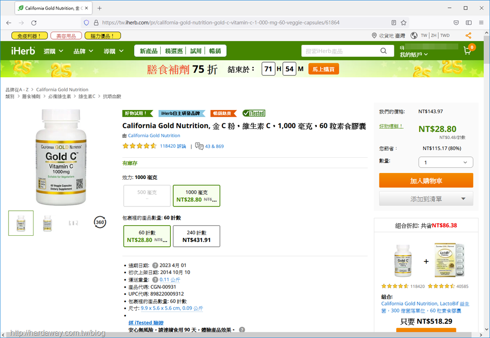Open the Firefox application menu
Screen dimensions: 490x338
tap(481, 22)
